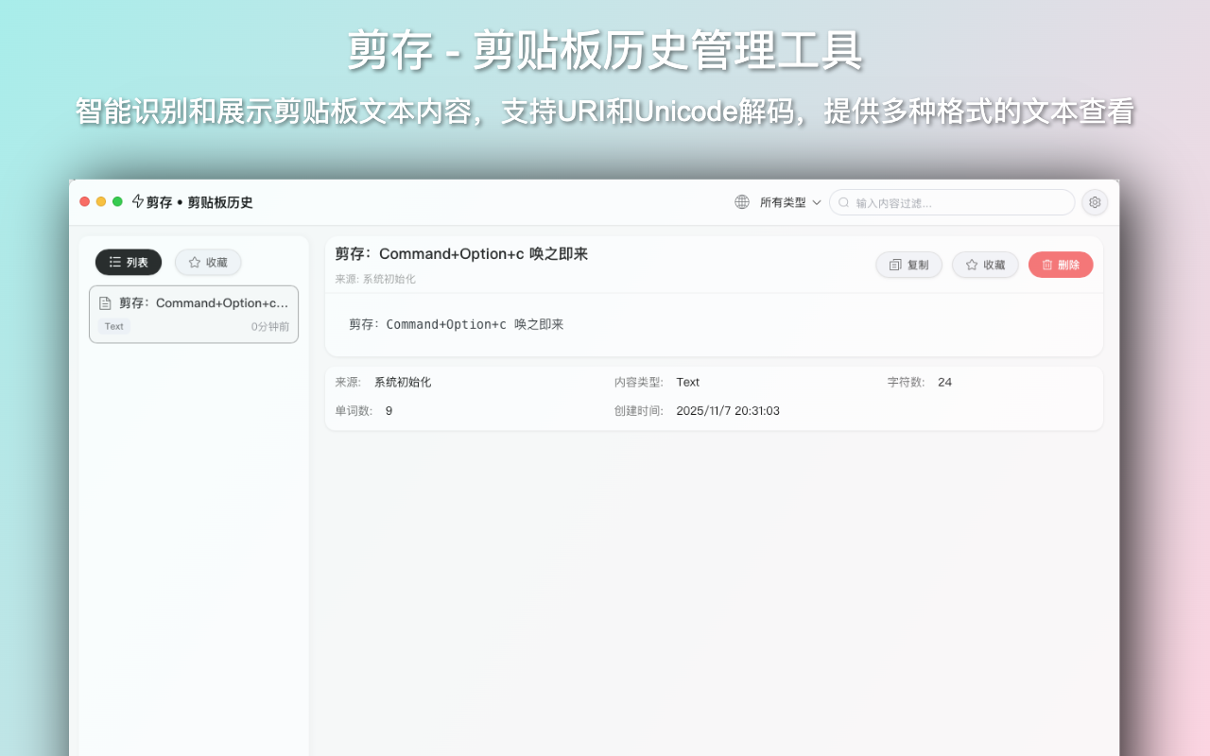This screenshot has width=1210, height=756.
Task: Click the 内容类型 Text value
Action: (688, 383)
